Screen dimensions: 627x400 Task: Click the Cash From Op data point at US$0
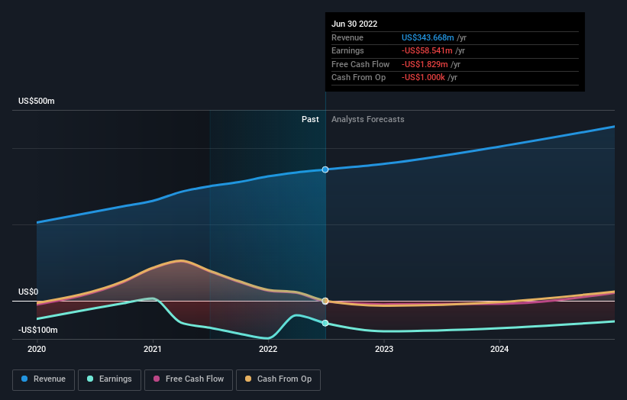pos(325,301)
